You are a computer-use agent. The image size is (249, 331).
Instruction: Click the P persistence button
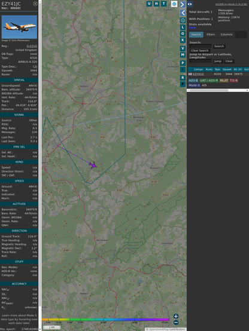pyautogui.click(x=183, y=63)
